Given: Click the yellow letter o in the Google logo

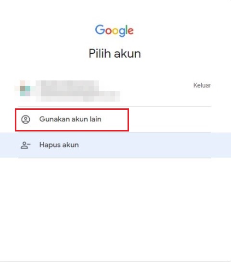Looking at the screenshot, I should (115, 31).
